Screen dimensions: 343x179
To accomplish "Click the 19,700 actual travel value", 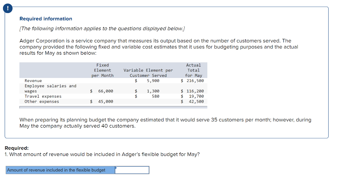I will [x=196, y=96].
